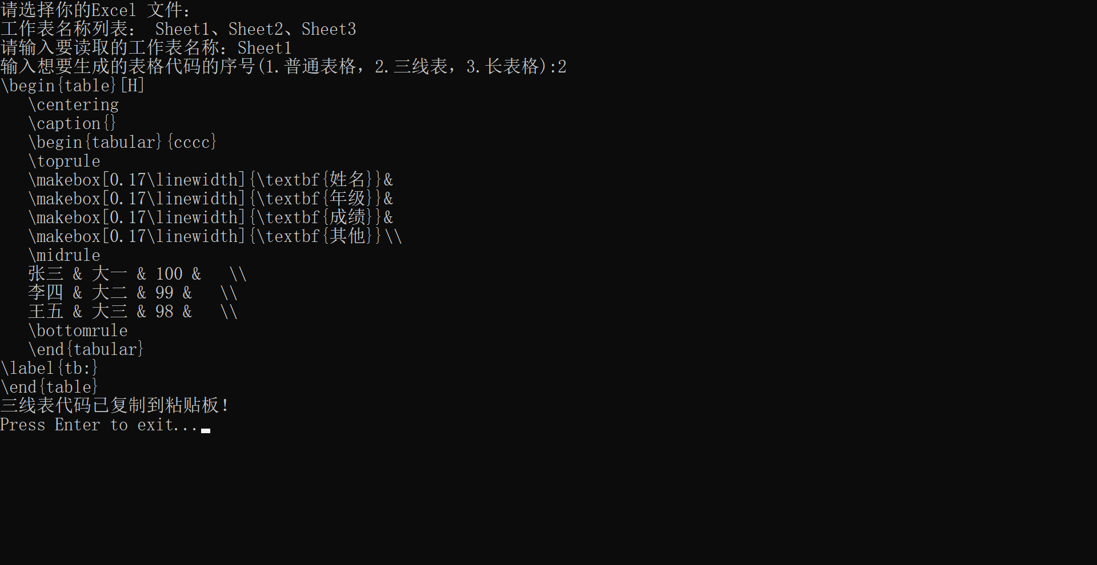
Task: Click the \bottomrule command
Action: pyautogui.click(x=78, y=330)
